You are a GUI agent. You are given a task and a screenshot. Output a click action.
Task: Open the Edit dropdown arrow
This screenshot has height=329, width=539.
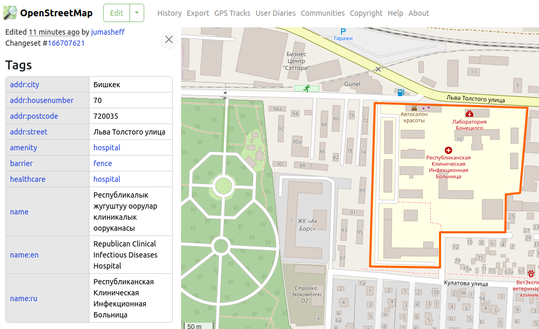point(137,13)
